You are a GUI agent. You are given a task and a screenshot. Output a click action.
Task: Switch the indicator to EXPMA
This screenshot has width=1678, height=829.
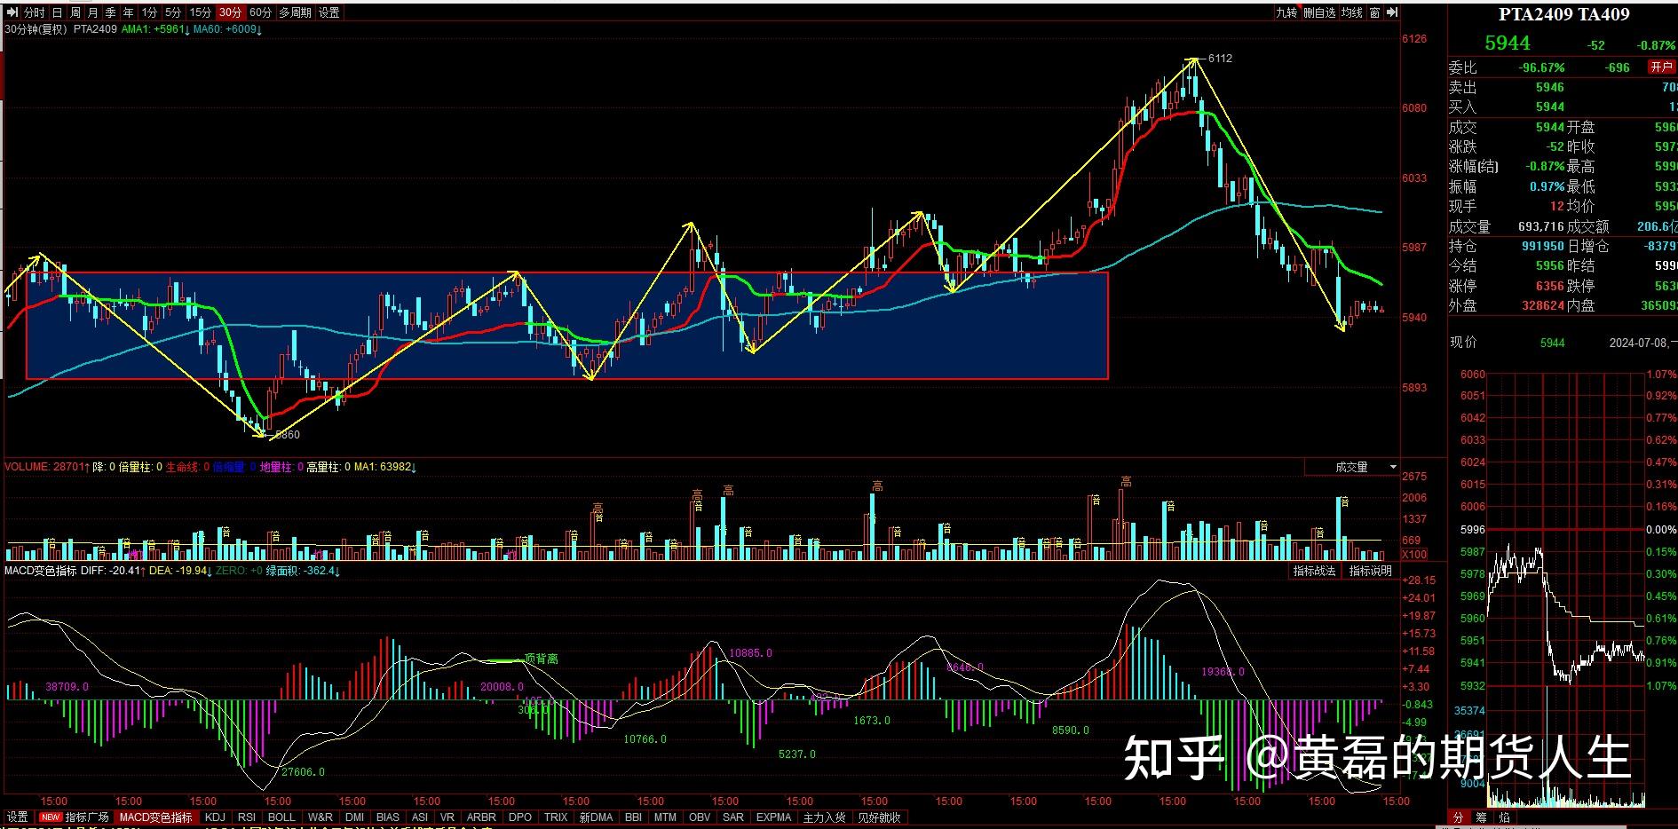(x=773, y=817)
